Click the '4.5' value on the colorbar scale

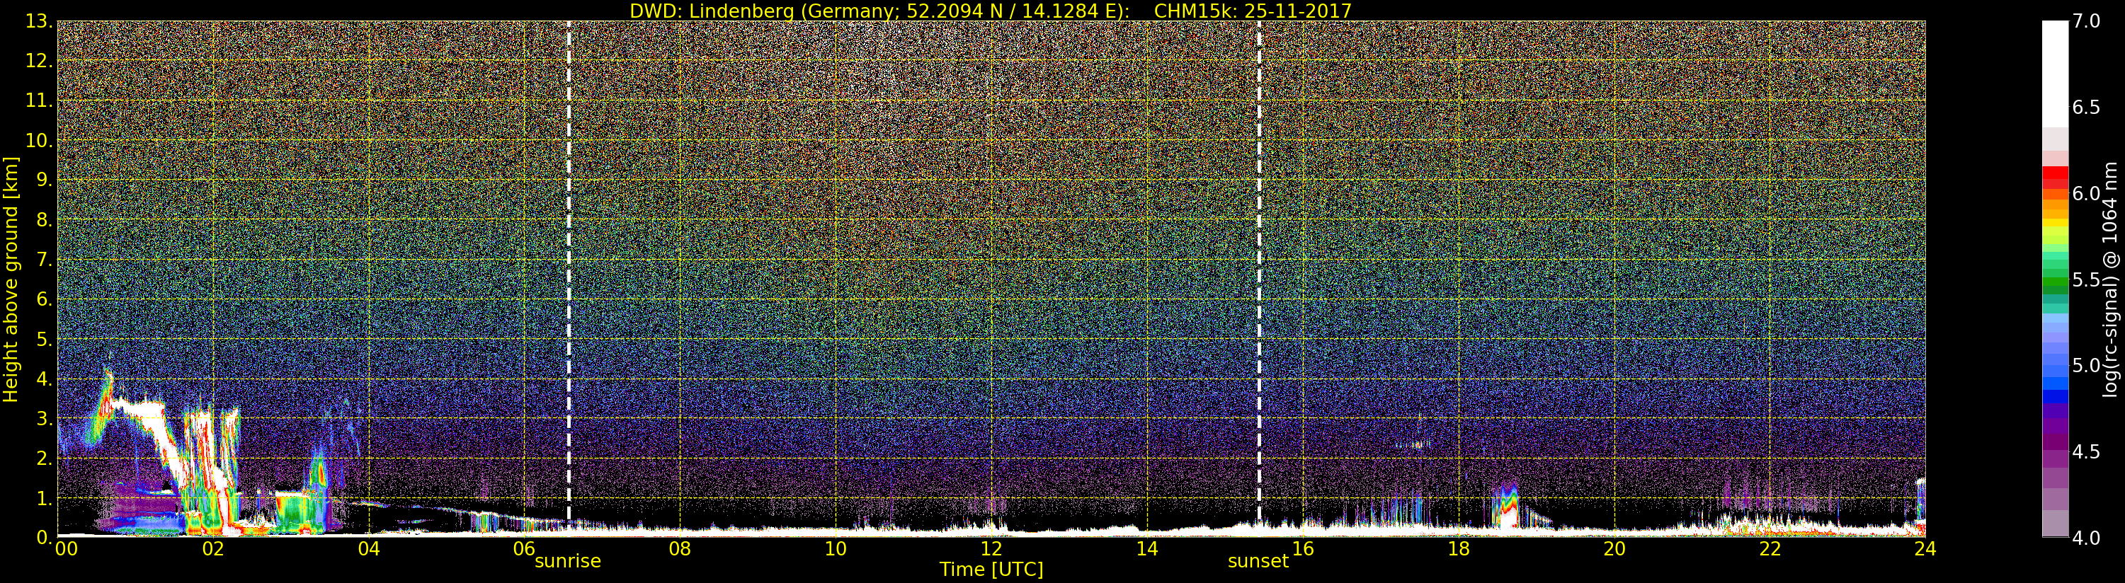(x=2086, y=452)
